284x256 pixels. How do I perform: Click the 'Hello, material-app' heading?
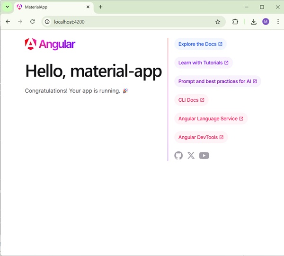[93, 71]
